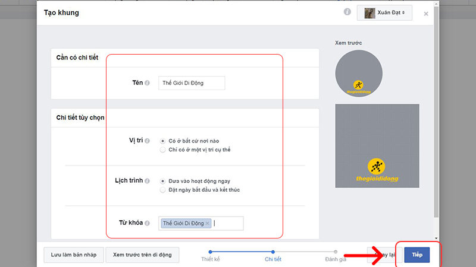Click the Quay lại button
476x267 pixels.
(x=384, y=255)
